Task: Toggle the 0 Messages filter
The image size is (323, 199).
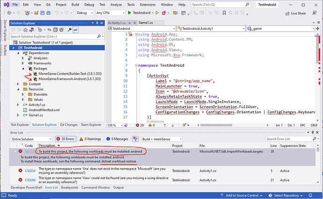Action: (117, 139)
